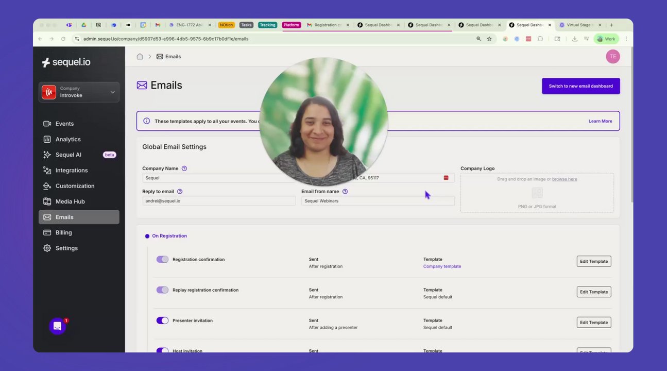Click the Company Name input field

tap(218, 178)
